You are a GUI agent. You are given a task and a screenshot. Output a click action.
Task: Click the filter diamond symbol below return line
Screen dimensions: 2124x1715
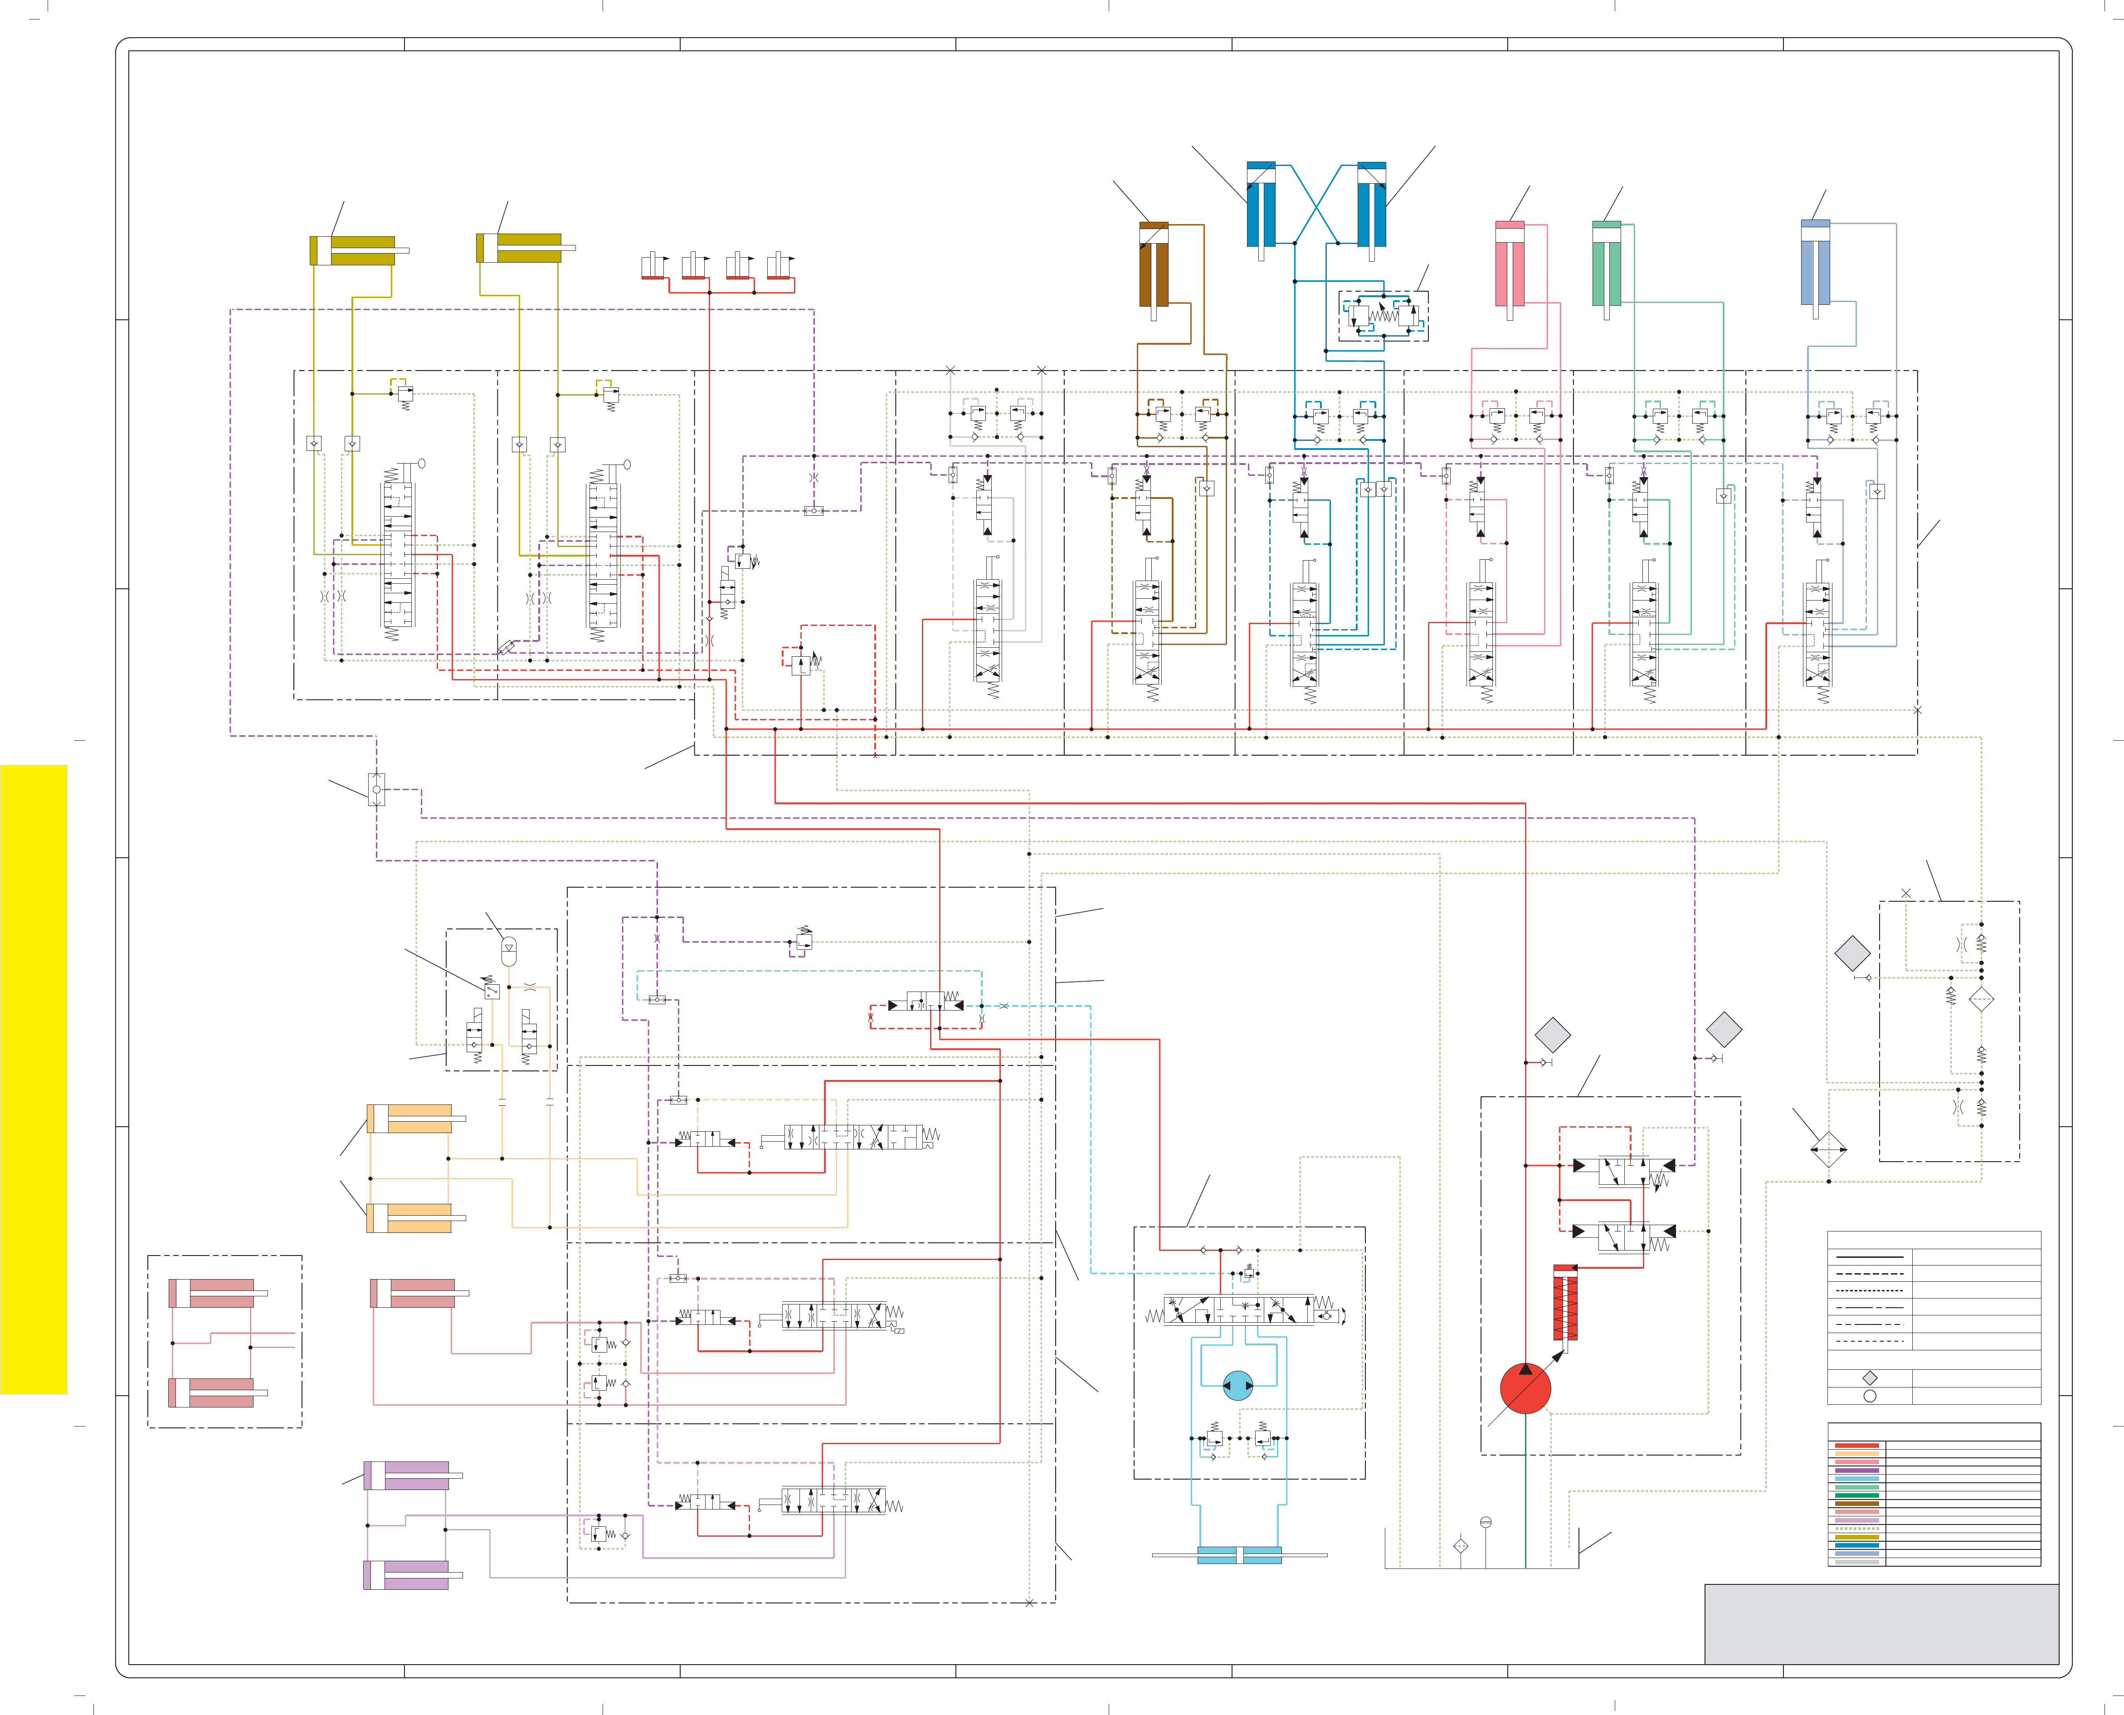tap(1828, 1149)
